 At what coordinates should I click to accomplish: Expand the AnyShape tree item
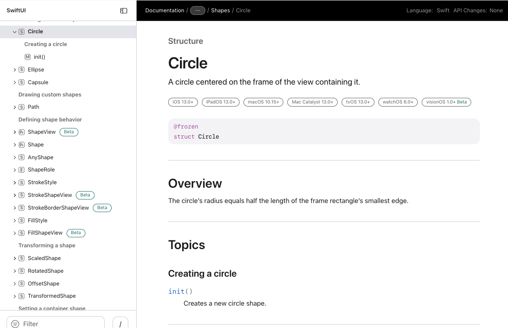(x=14, y=157)
